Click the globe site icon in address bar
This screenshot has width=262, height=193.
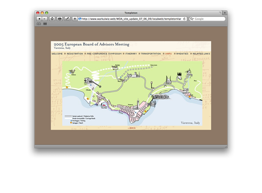pyautogui.click(x=80, y=19)
